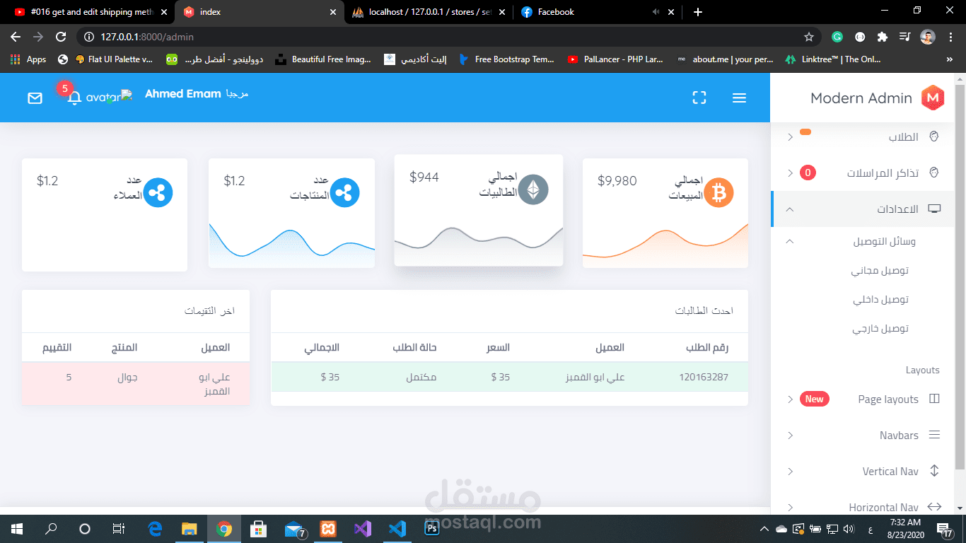Click the Navbars lines icon
The image size is (966, 543).
coord(934,435)
